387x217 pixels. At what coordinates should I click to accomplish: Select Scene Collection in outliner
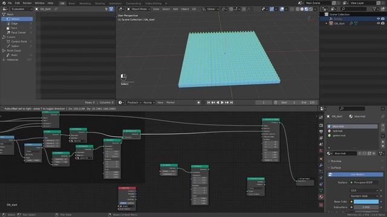(339, 14)
